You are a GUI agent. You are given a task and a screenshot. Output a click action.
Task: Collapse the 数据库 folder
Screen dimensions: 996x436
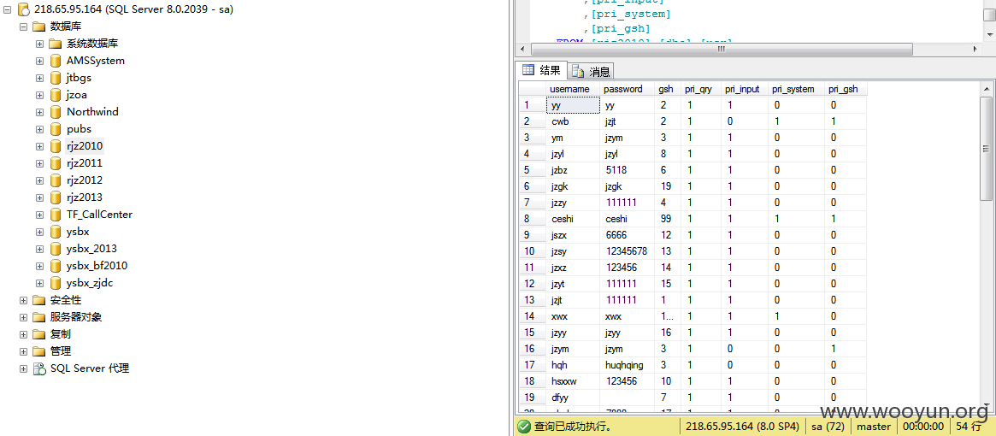[x=23, y=27]
